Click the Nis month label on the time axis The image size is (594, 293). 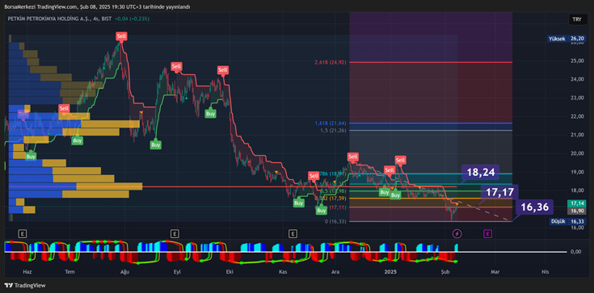click(x=546, y=272)
